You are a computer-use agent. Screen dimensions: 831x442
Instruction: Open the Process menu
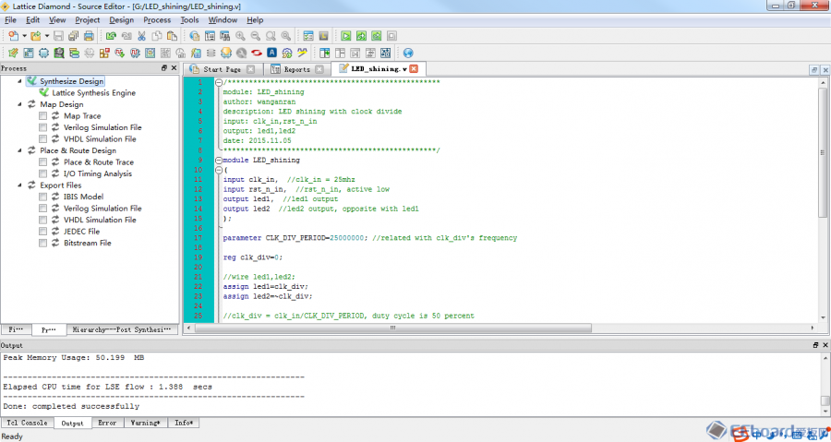pyautogui.click(x=157, y=19)
